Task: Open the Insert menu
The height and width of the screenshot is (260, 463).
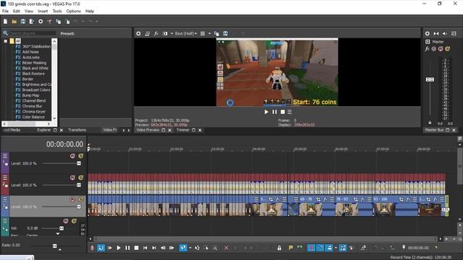Action: click(x=43, y=12)
